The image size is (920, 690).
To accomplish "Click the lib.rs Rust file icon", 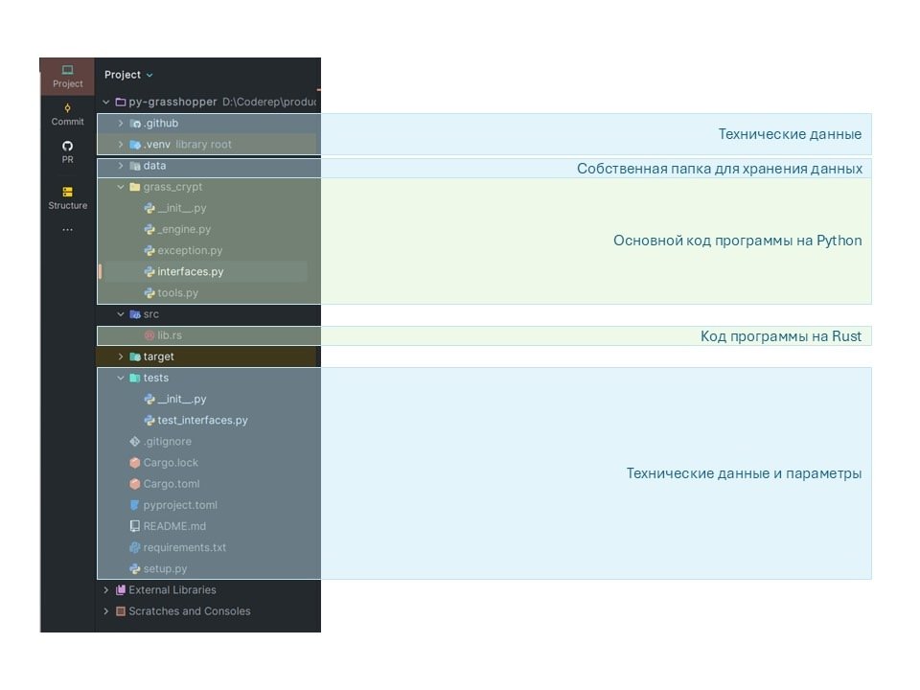I will tap(149, 335).
